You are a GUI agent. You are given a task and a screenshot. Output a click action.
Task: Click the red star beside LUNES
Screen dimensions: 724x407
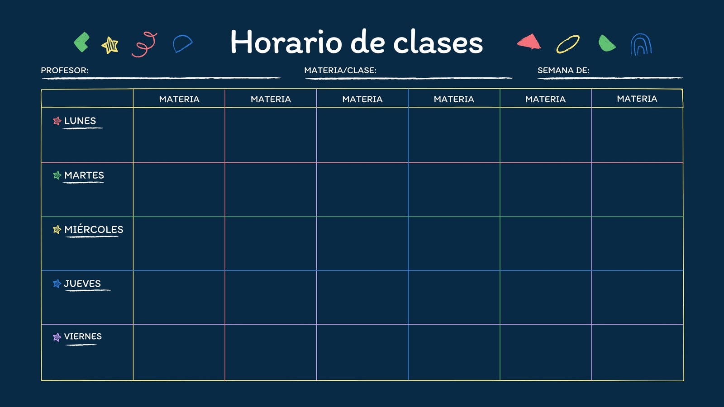coord(57,121)
